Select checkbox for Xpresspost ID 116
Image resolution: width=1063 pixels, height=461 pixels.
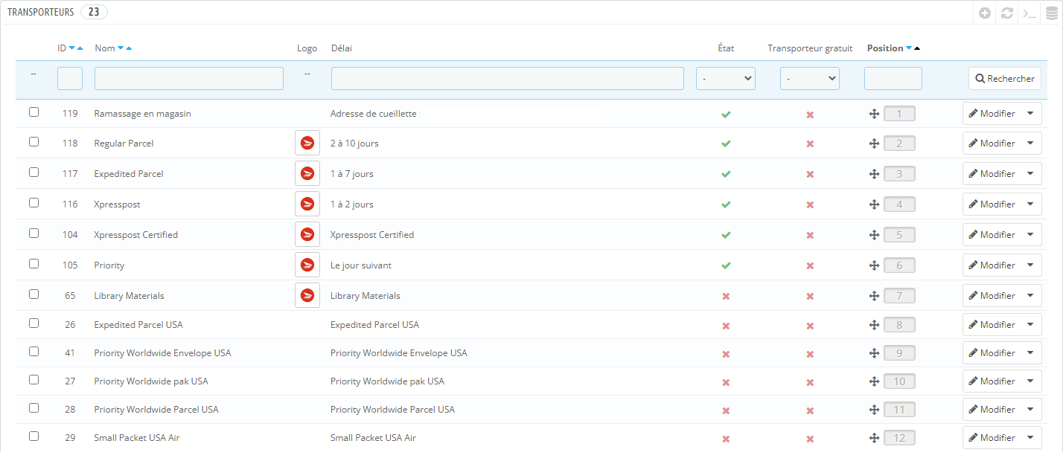[33, 202]
